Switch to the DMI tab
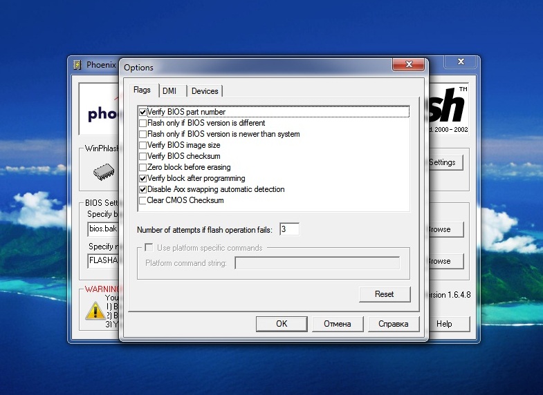Image resolution: width=543 pixels, height=395 pixels. (x=169, y=91)
